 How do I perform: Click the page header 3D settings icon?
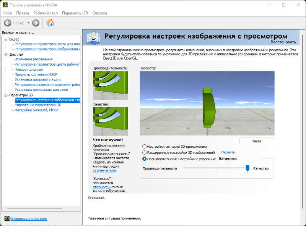click(93, 37)
